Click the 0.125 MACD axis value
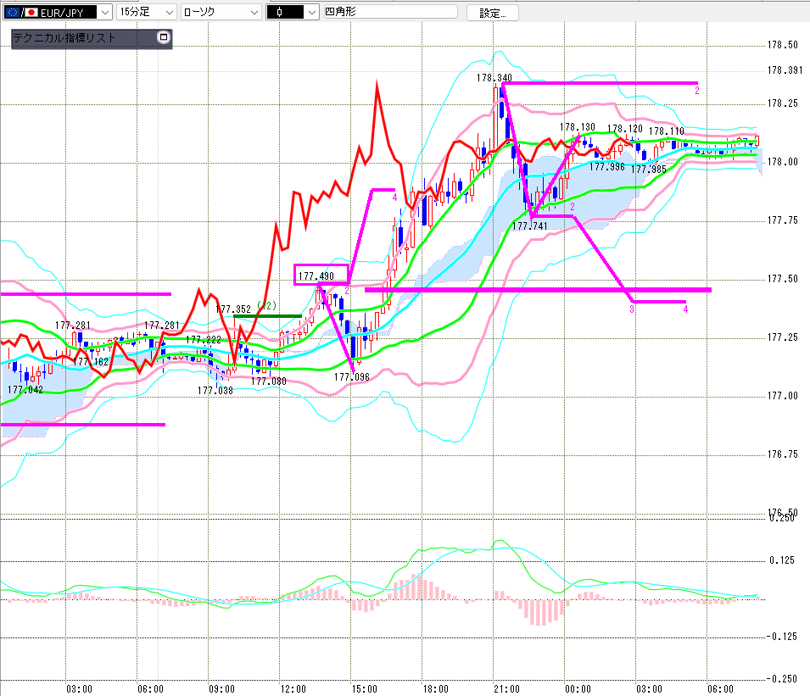This screenshot has height=696, width=810. point(782,560)
